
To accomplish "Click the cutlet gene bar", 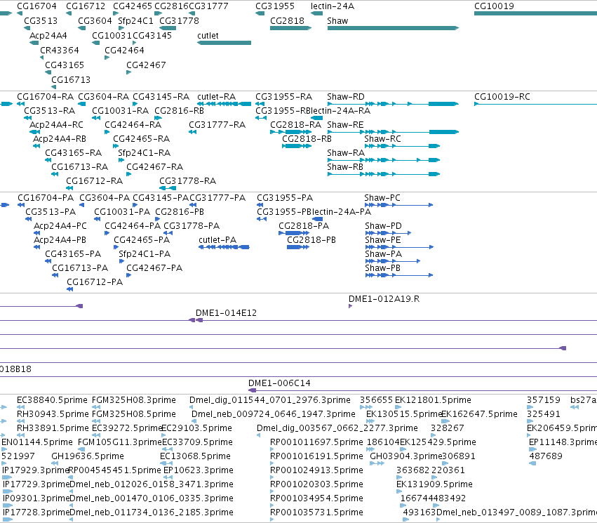I will coord(224,43).
